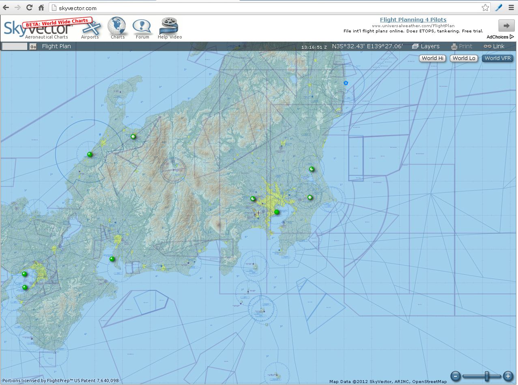
Task: Open the Flight Planning 4 Pilots ad link
Action: (413, 19)
